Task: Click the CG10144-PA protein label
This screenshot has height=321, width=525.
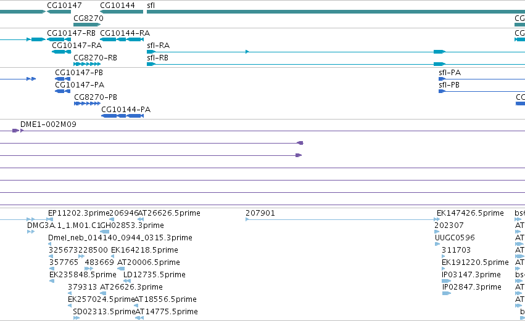Action: [x=126, y=109]
